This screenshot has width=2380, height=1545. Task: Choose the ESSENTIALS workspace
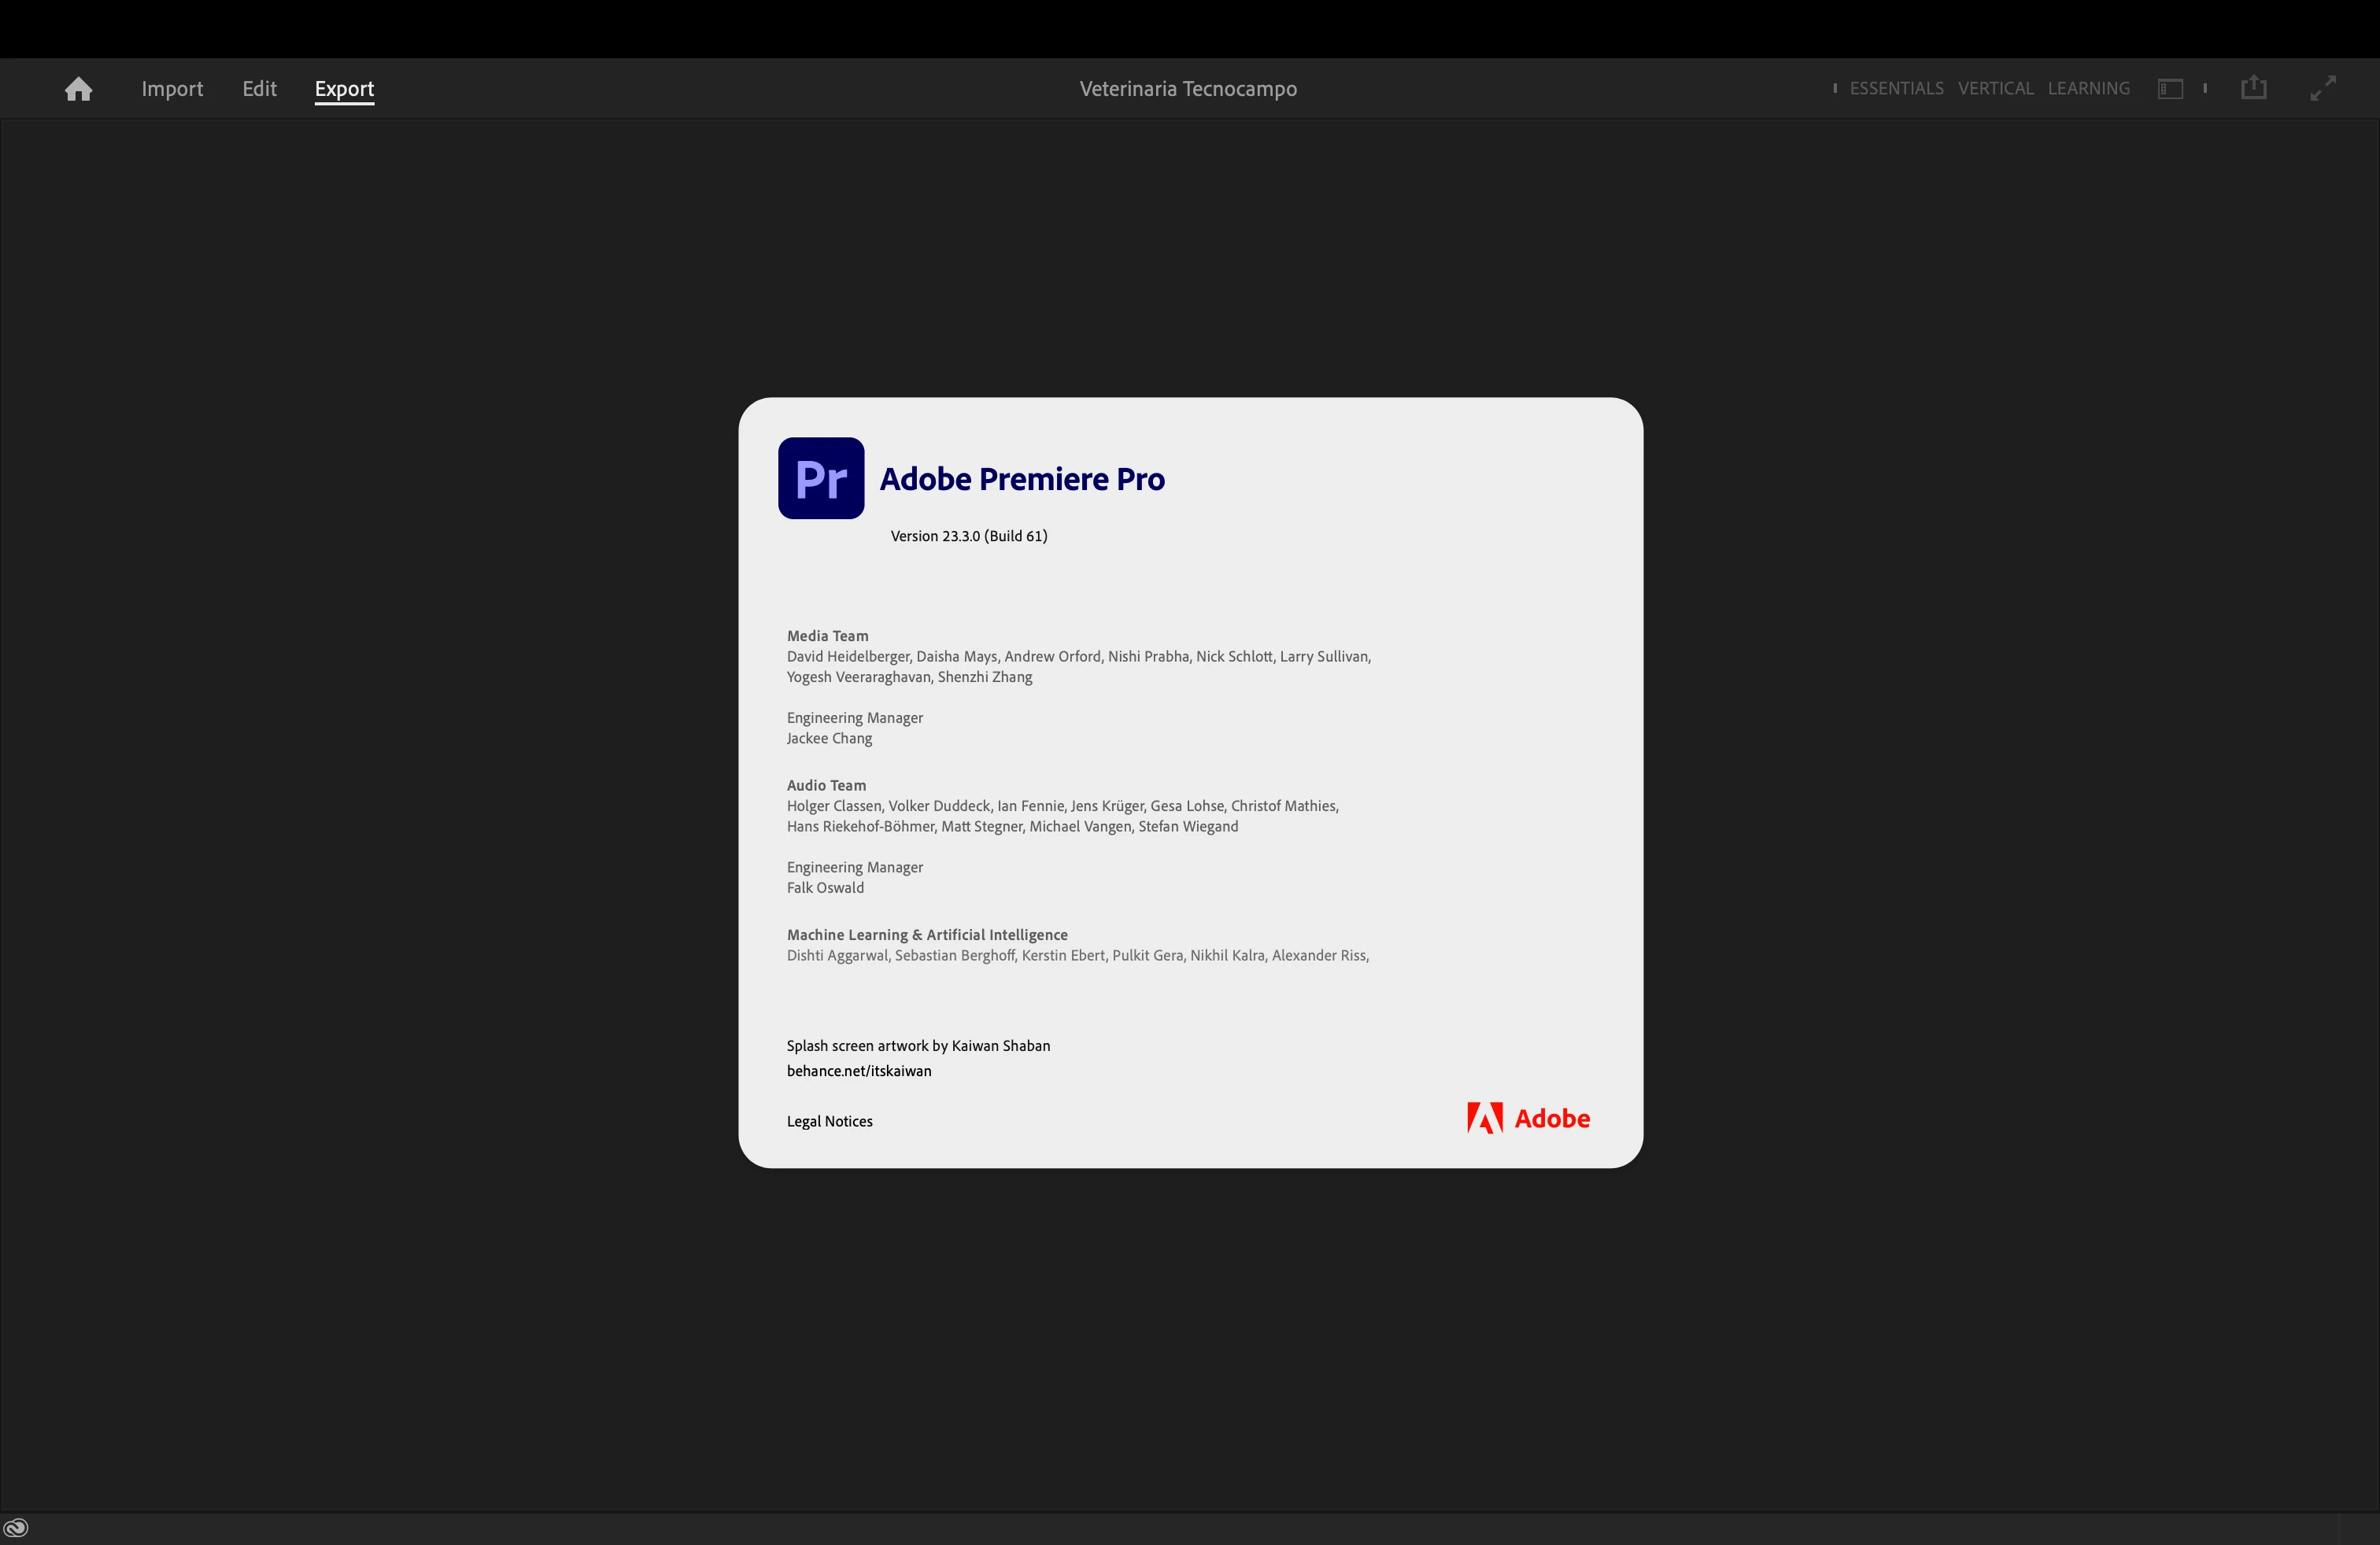pyautogui.click(x=1896, y=89)
